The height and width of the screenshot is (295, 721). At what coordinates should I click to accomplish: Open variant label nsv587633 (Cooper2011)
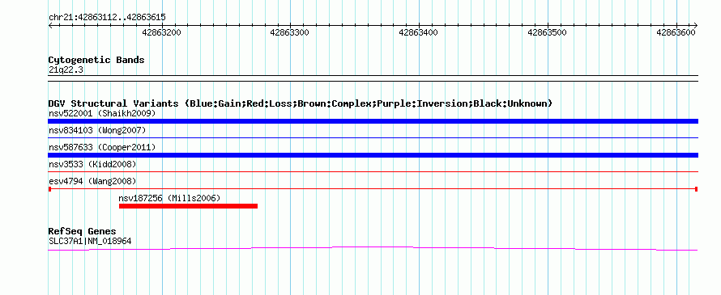[102, 147]
